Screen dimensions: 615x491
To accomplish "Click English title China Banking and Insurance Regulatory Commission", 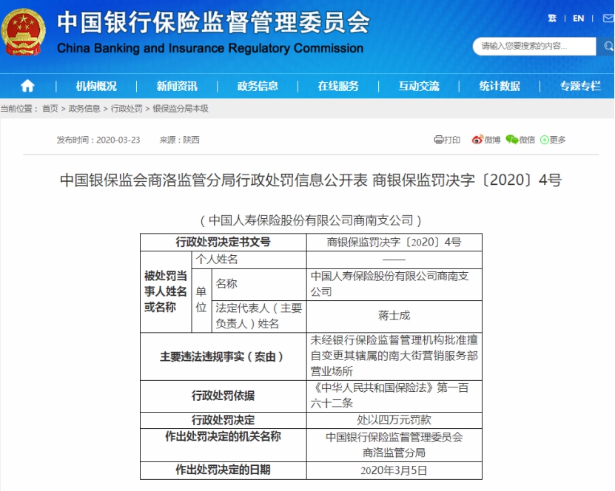I will [210, 48].
